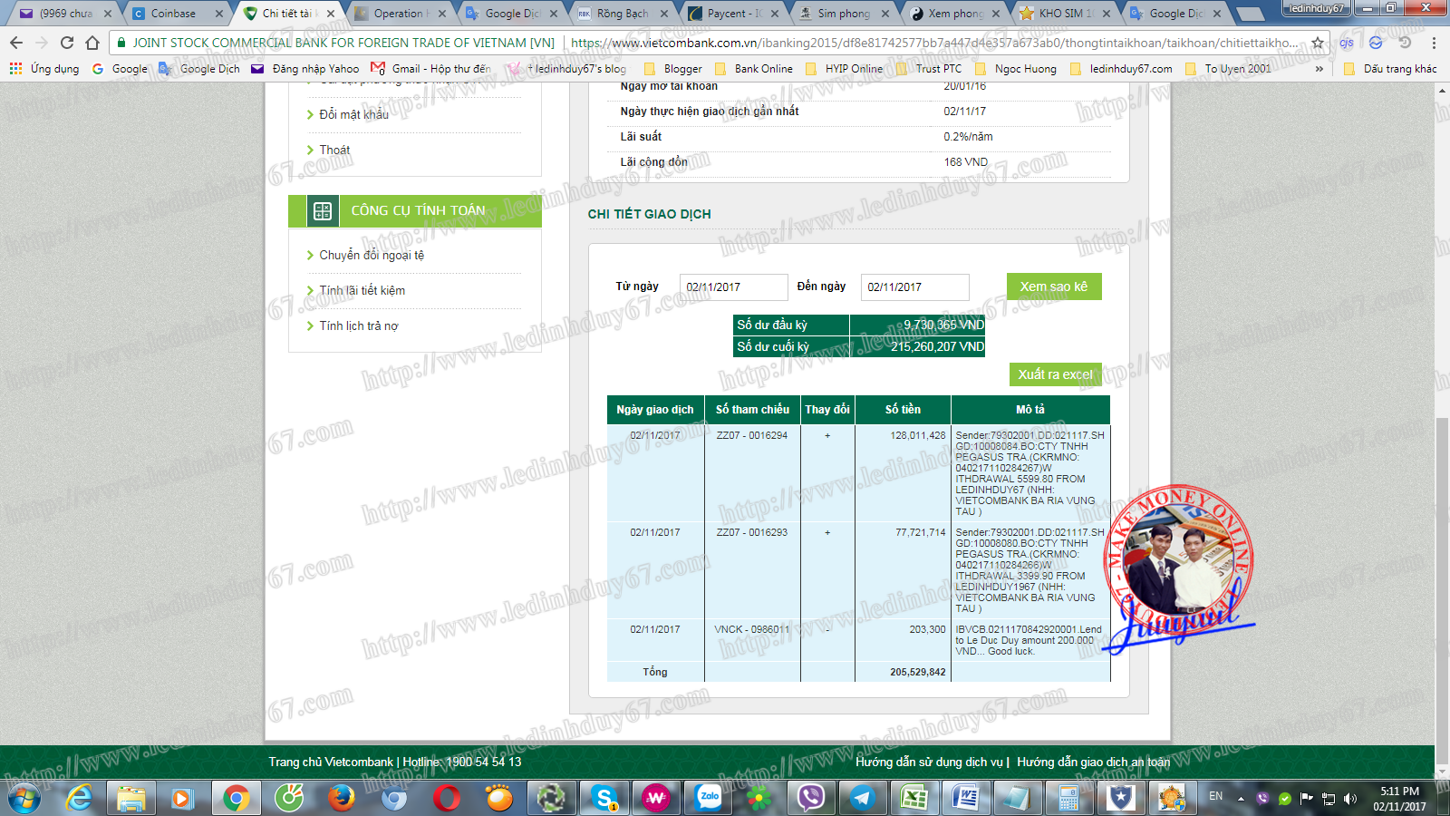This screenshot has width=1450, height=816.
Task: Open the Bank Online bookmark folder
Action: pos(754,69)
